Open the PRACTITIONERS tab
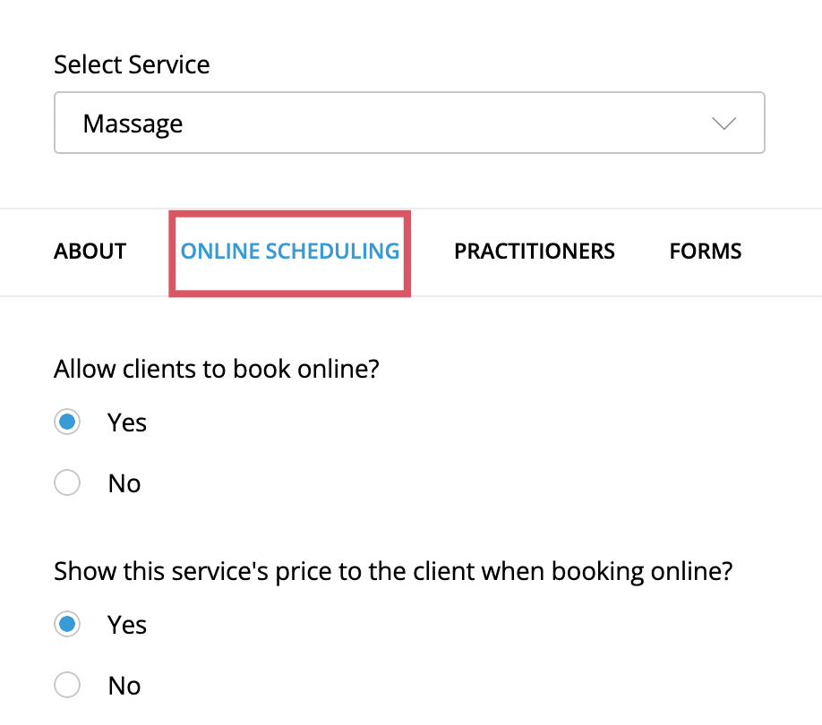 [535, 252]
